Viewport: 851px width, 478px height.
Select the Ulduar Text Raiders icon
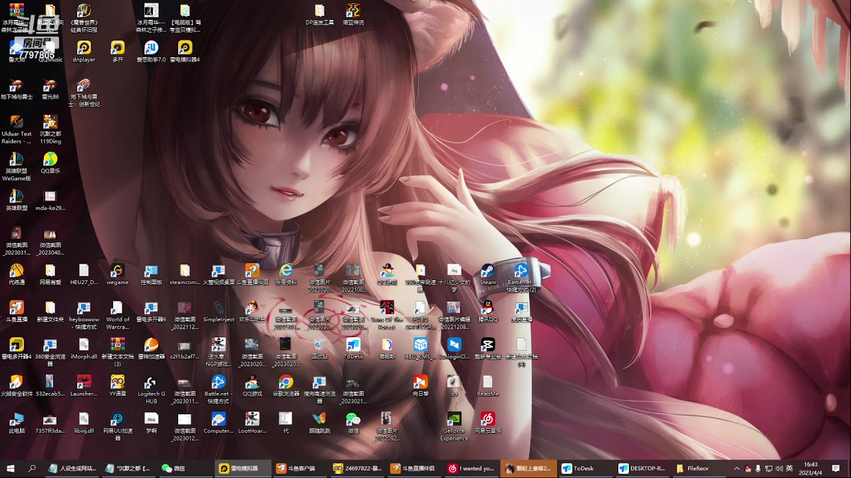17,129
